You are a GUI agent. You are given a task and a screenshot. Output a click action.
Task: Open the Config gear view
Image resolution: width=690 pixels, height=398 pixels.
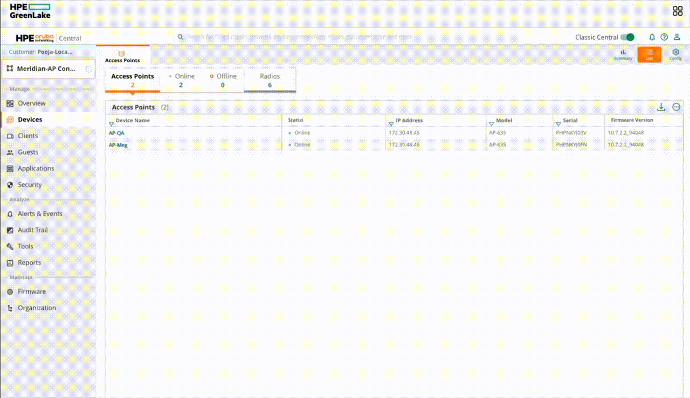(675, 54)
